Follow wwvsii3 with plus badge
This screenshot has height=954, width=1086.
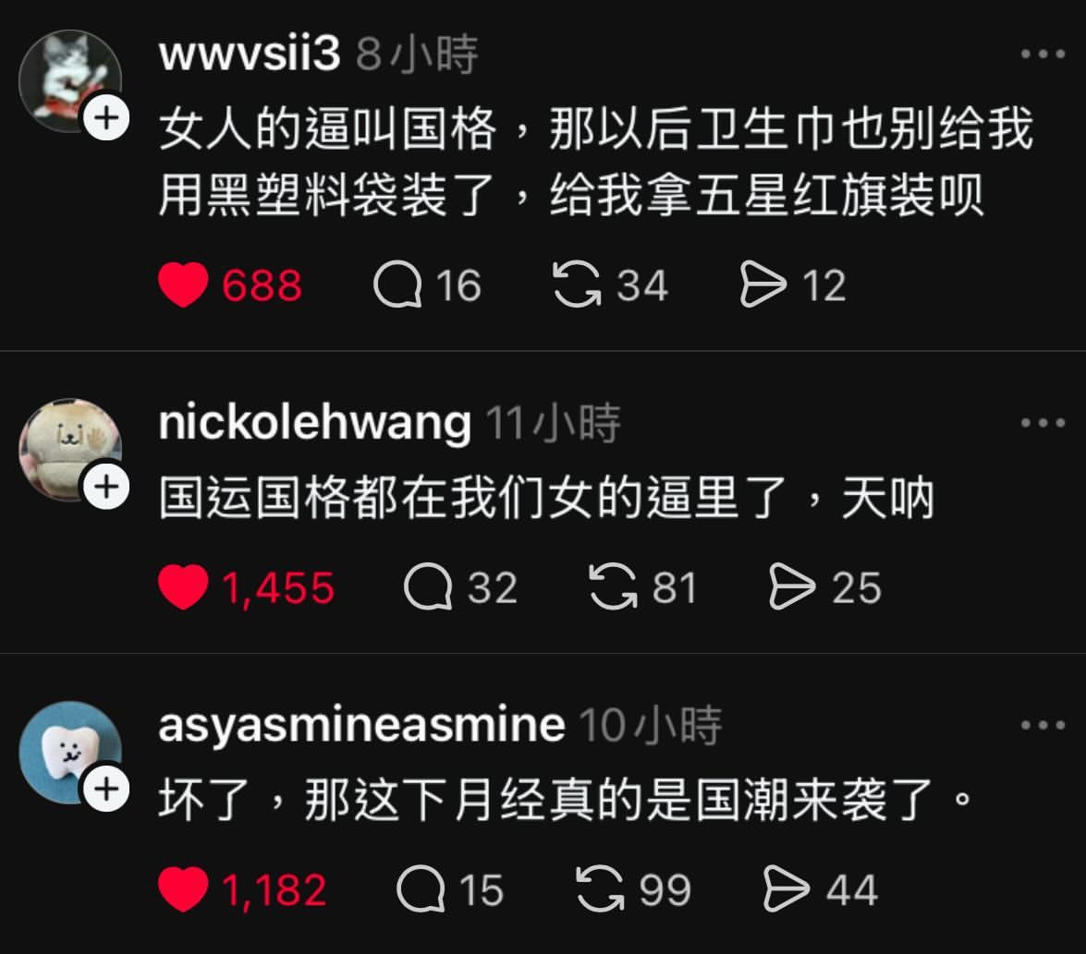point(106,117)
